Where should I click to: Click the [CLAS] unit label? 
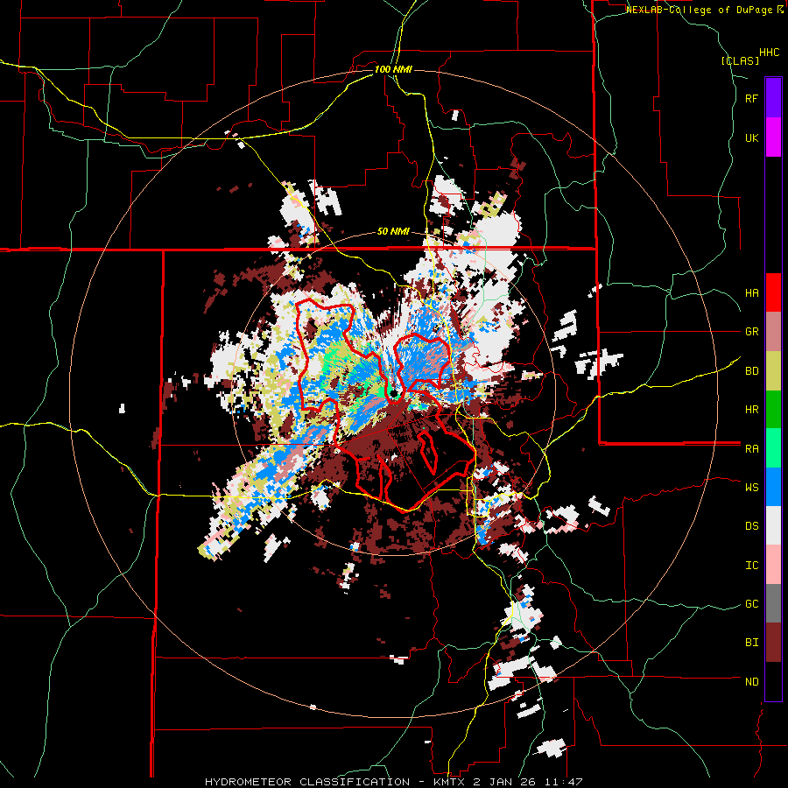coord(740,61)
